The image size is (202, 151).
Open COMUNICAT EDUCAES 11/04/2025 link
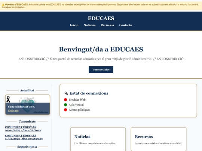pos(24,137)
